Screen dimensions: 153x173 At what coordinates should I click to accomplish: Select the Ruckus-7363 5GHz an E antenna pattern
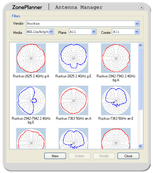(116, 100)
